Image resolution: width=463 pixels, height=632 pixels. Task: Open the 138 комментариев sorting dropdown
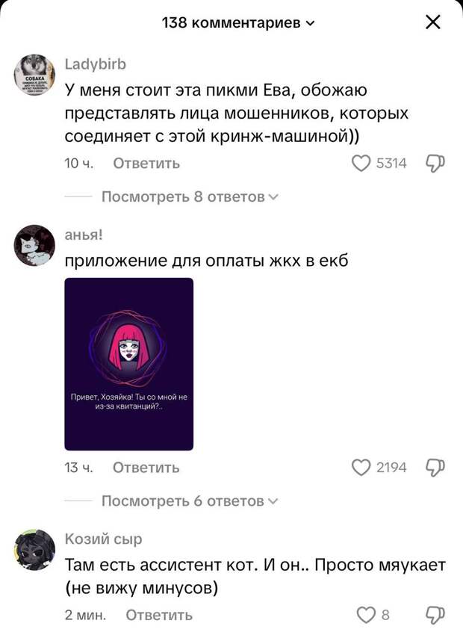237,22
